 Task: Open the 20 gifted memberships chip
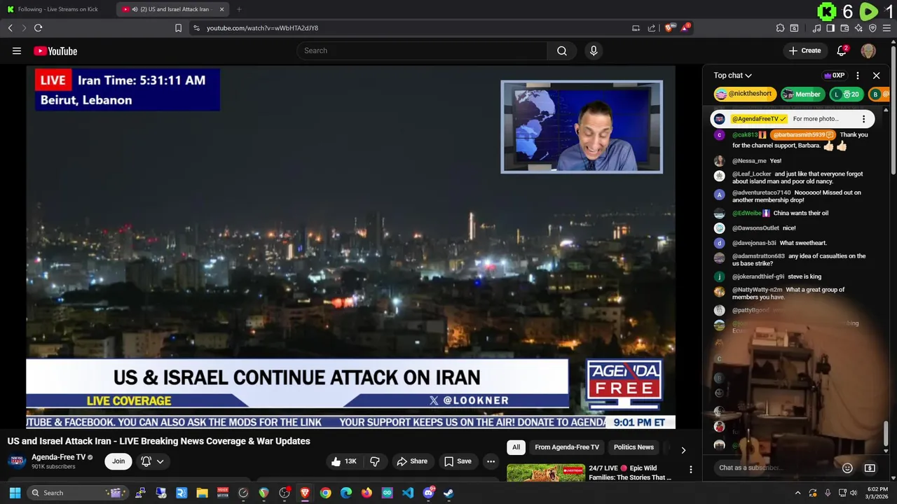847,94
